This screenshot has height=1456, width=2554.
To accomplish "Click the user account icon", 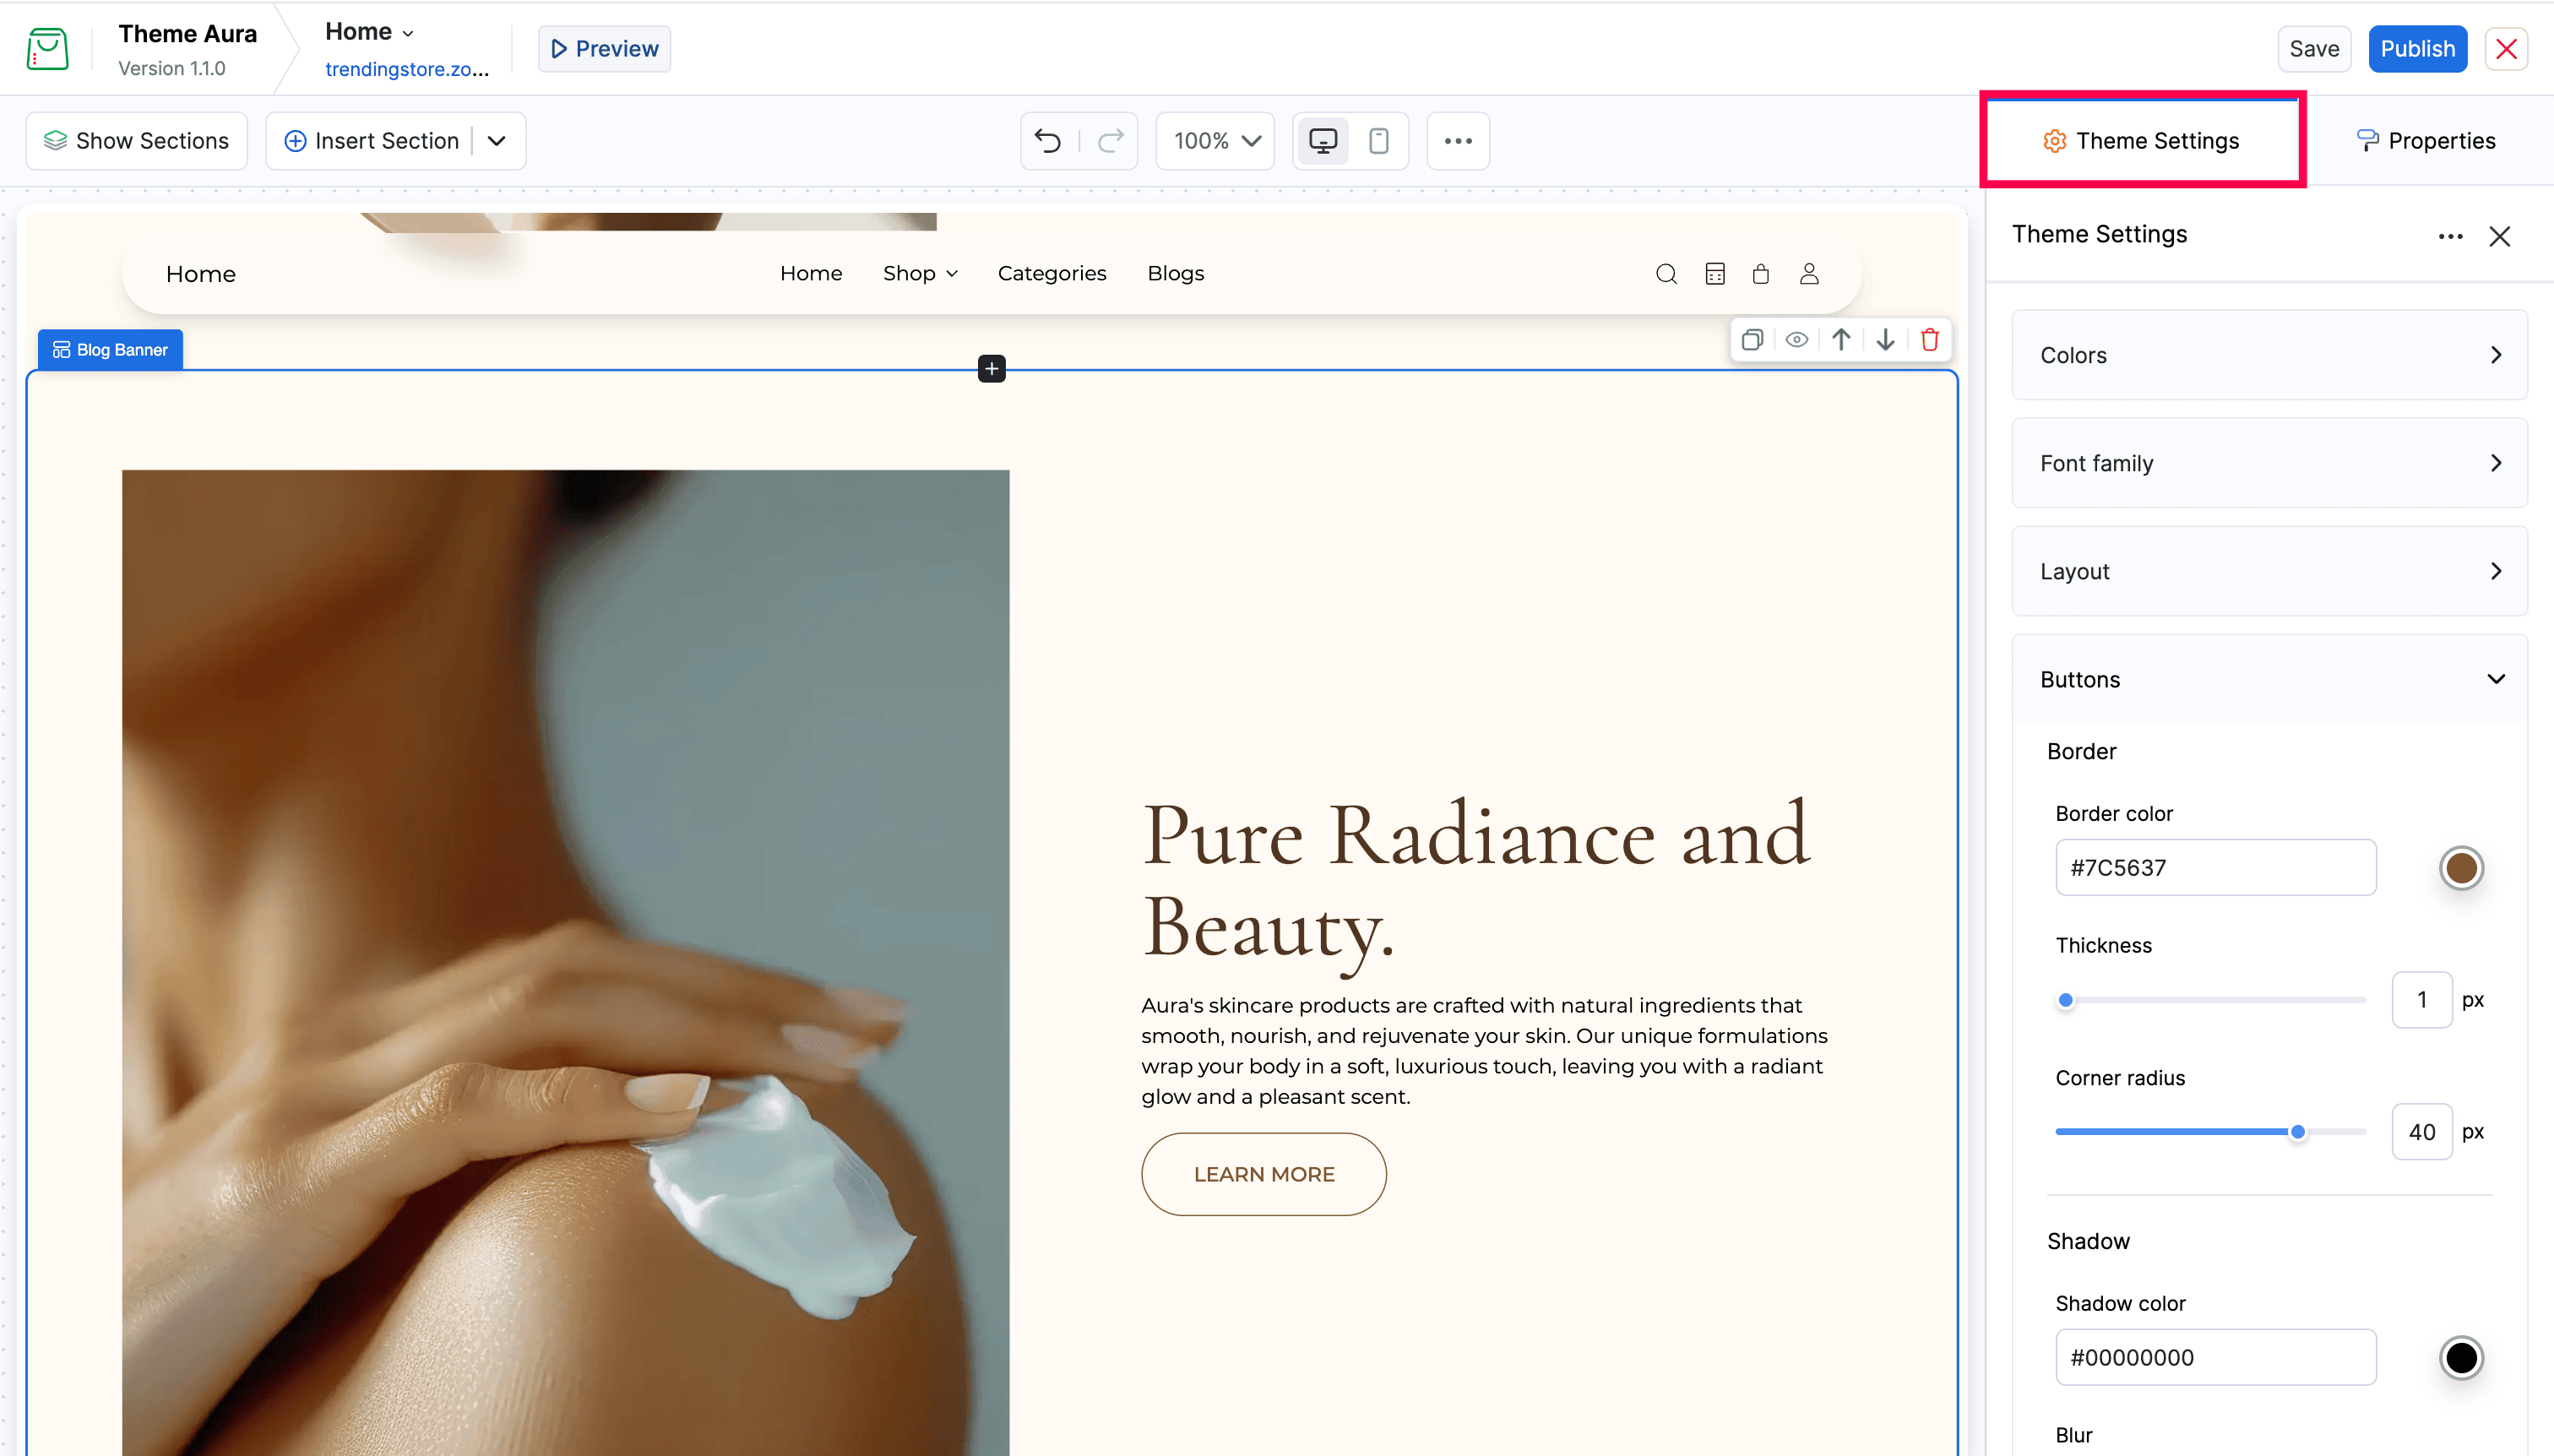I will [1809, 274].
